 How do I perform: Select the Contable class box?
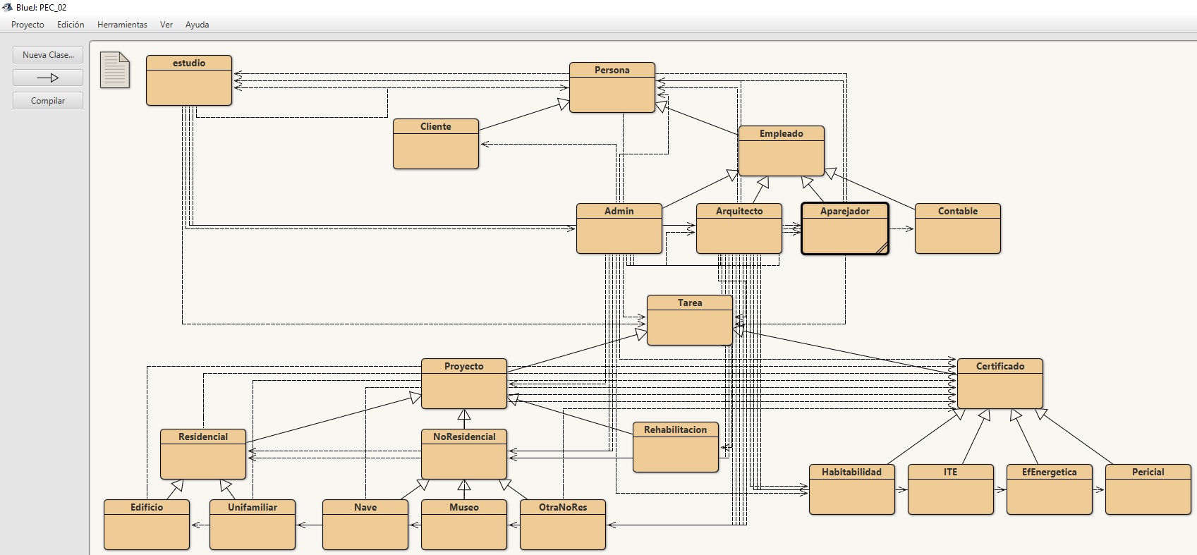point(958,228)
